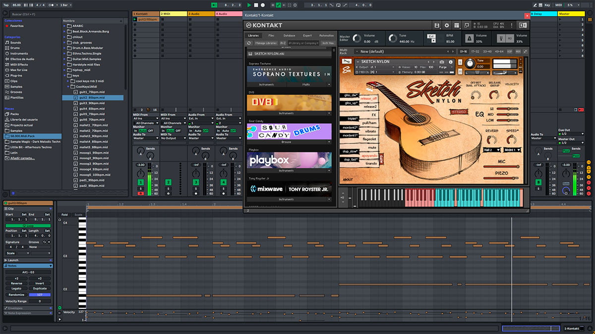The height and width of the screenshot is (334, 595).
Task: Click the Kontakt save/files disk icon
Action: coord(437,25)
